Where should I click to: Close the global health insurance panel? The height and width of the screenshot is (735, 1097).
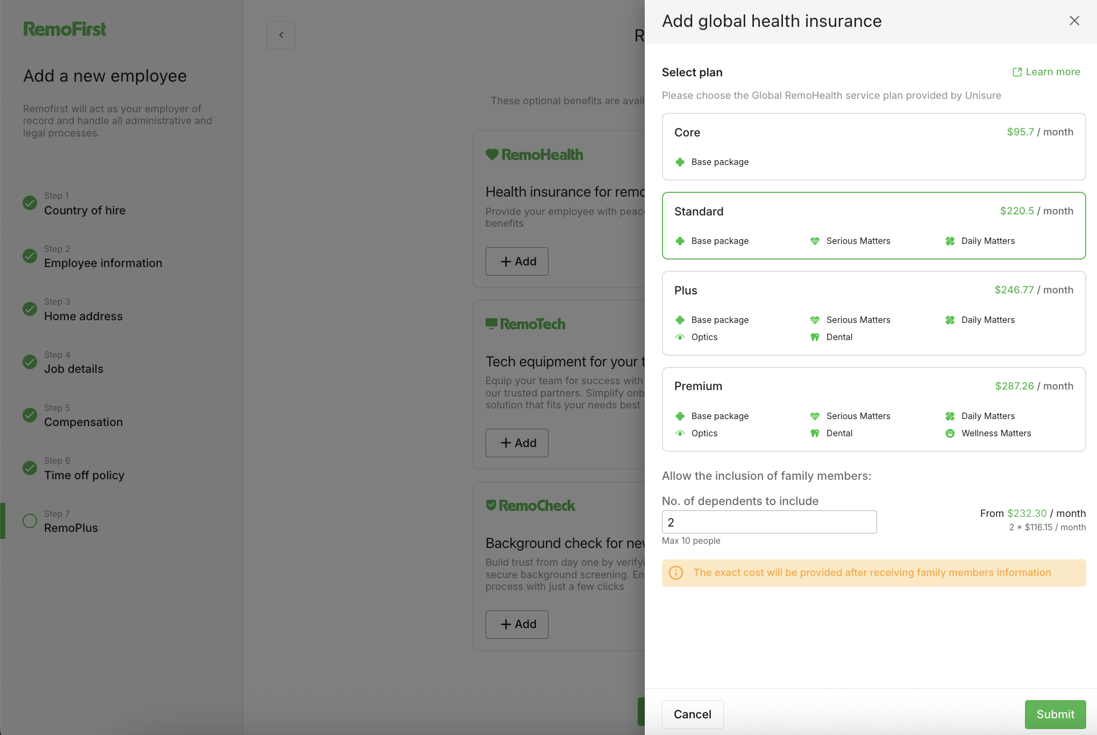(x=1074, y=21)
